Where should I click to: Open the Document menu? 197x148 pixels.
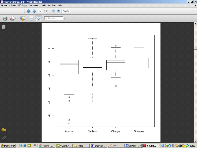34,5
